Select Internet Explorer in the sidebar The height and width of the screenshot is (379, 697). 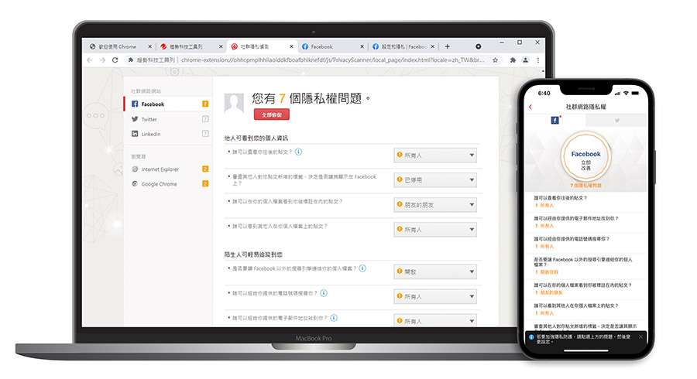pyautogui.click(x=167, y=169)
